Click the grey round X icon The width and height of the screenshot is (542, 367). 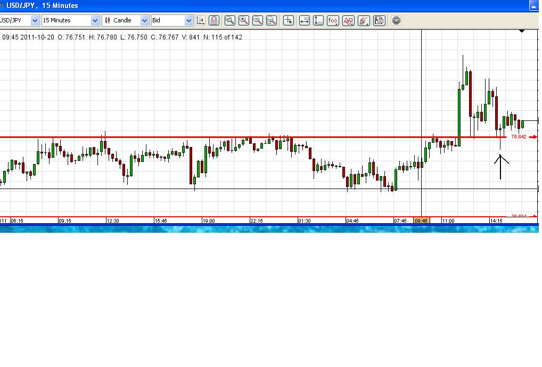pyautogui.click(x=396, y=20)
